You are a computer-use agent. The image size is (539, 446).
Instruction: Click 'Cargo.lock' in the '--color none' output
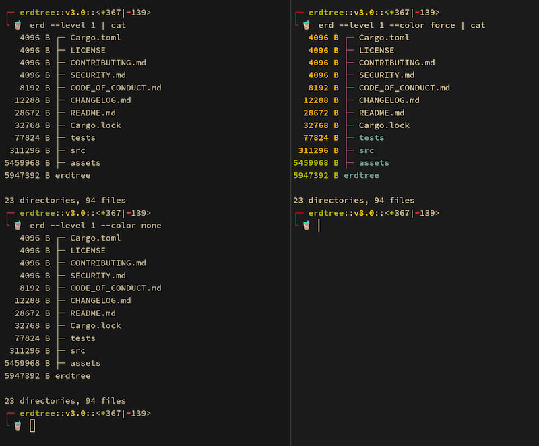pyautogui.click(x=96, y=325)
